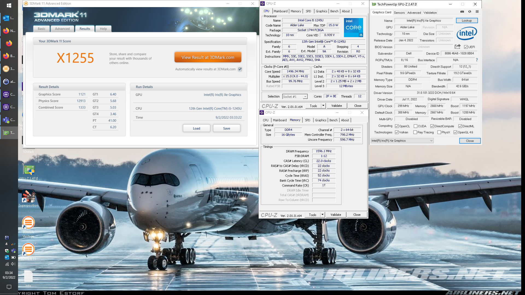Open the Info text file on desktop
The height and width of the screenshot is (295, 525).
28,279
